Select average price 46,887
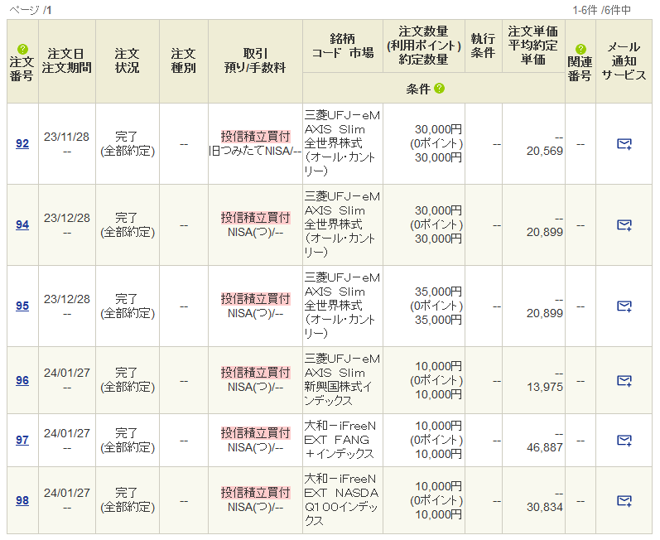The image size is (660, 540). (544, 447)
